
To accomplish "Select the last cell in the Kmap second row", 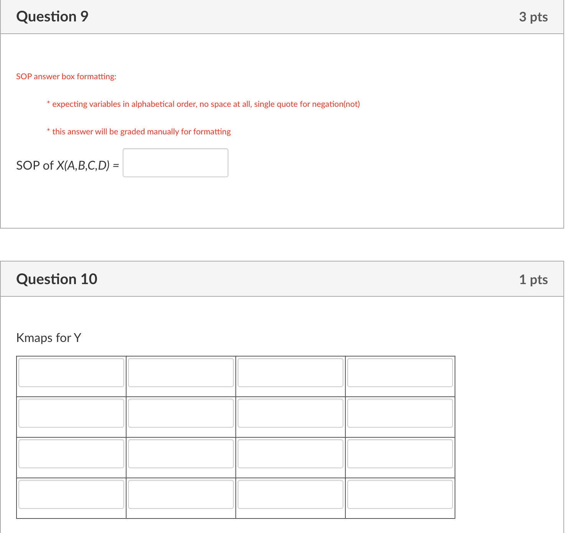I will coord(400,413).
